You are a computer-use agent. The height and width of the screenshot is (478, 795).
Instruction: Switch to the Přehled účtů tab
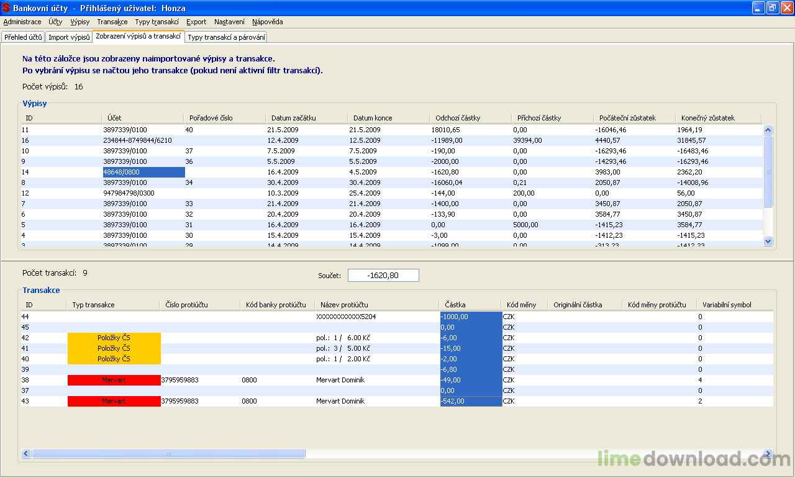tap(23, 37)
